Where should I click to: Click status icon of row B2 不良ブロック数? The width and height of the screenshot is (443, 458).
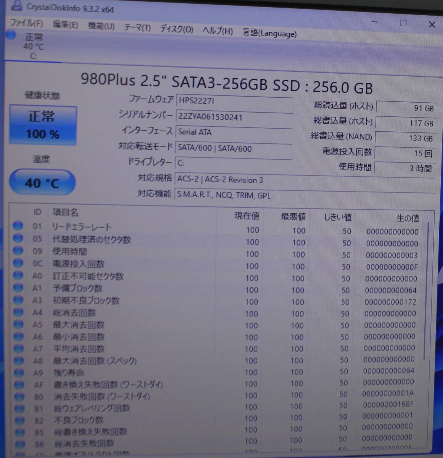(19, 420)
